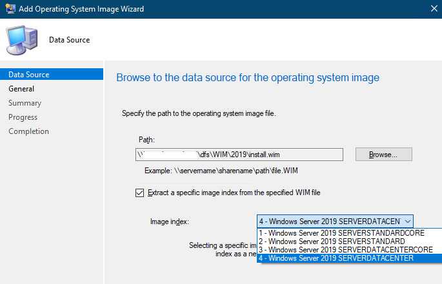Pick 3 - Windows Server 2019 SERVERDATACENTERCORE option
Screen dimensions: 442x284
tap(345, 250)
